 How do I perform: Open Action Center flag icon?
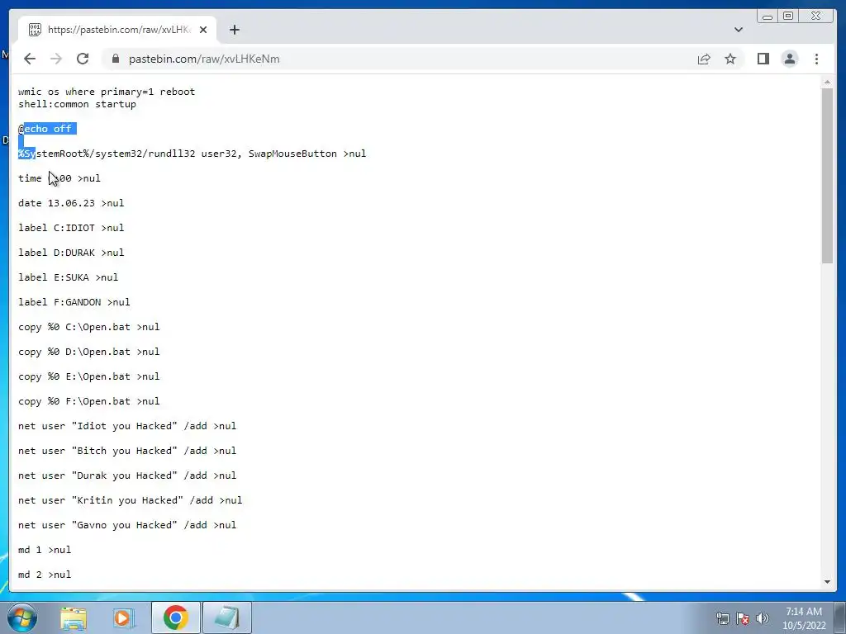click(743, 618)
